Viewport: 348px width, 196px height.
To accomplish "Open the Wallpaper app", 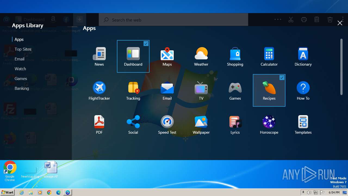I will (x=201, y=124).
